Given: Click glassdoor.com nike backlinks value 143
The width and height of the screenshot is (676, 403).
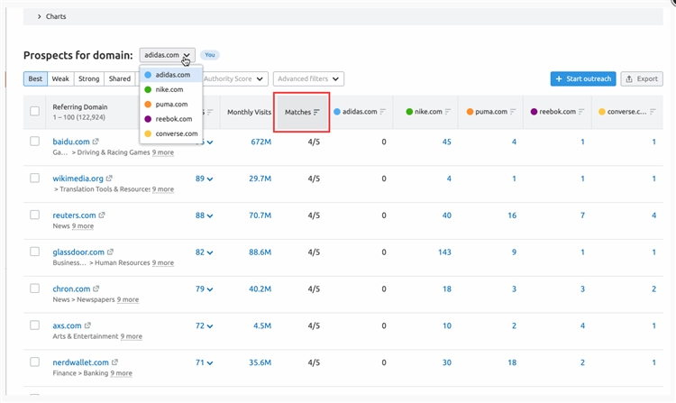Looking at the screenshot, I should (x=444, y=252).
